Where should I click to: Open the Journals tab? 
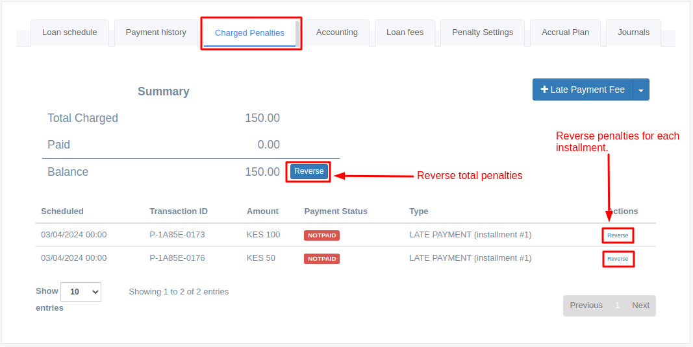[x=633, y=32]
